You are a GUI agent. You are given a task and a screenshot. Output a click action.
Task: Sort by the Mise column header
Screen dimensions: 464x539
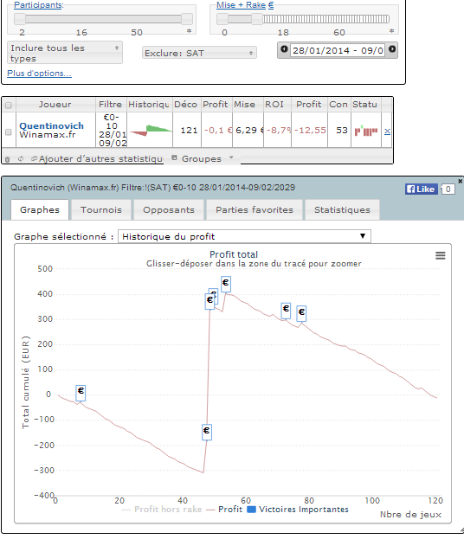tap(248, 105)
